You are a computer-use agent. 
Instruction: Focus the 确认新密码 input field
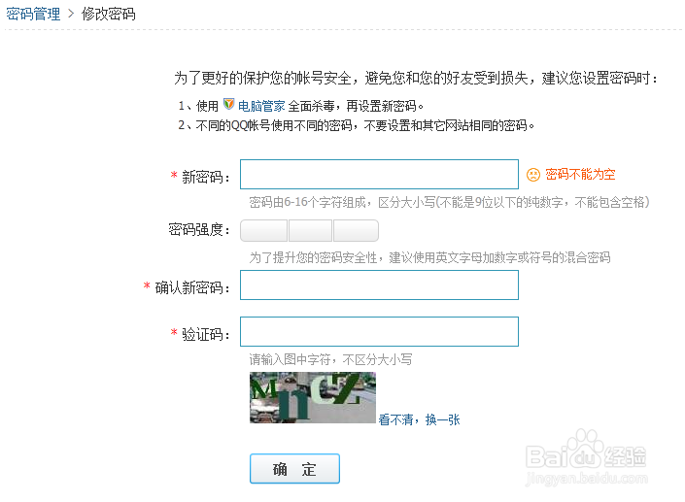379,285
